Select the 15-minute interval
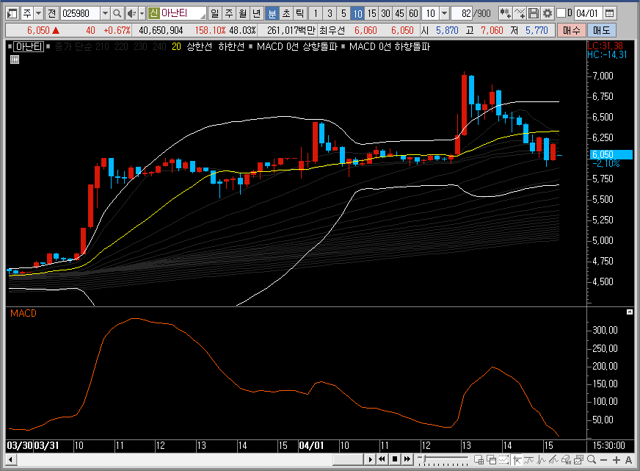This screenshot has height=471, width=640. point(371,13)
